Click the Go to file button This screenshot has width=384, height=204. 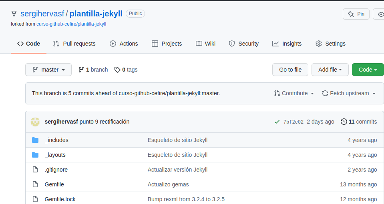pos(290,70)
